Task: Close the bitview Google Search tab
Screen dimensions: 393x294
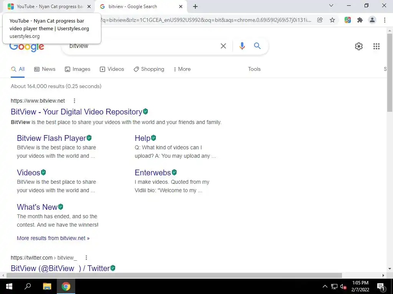Action: pos(181,7)
